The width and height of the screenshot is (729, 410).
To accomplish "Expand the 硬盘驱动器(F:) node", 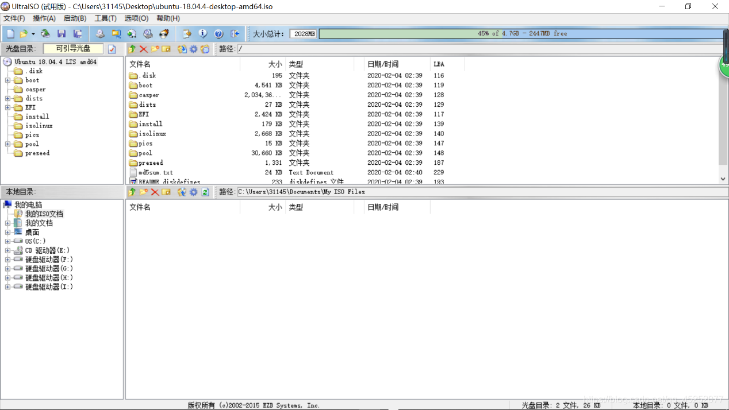I will click(x=8, y=260).
